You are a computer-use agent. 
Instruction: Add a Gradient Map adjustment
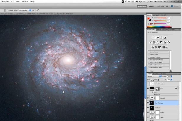click(163, 47)
